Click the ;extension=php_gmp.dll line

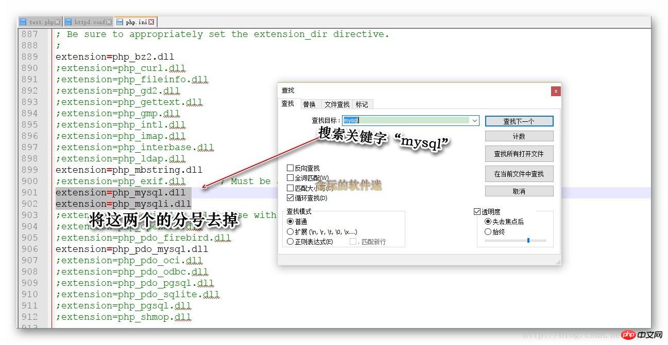pyautogui.click(x=118, y=113)
